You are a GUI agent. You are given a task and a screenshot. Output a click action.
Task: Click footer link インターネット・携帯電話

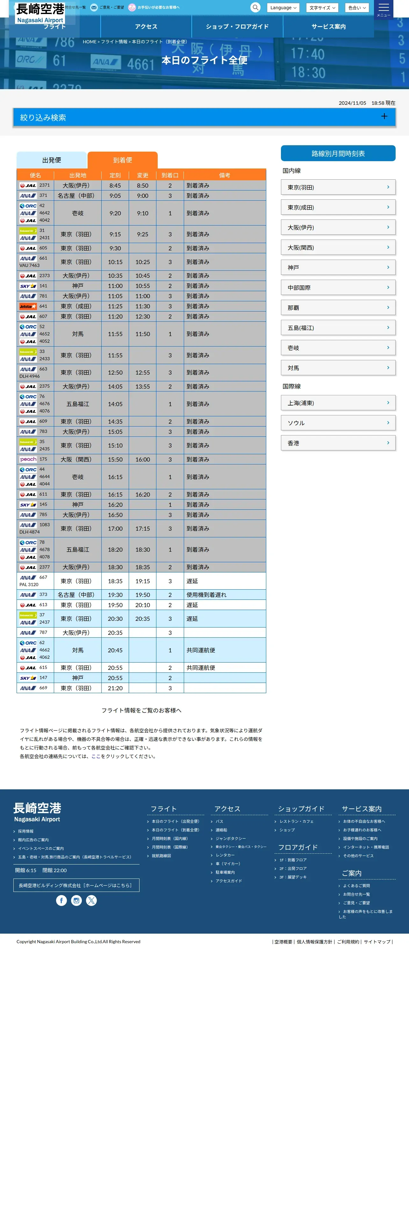[x=366, y=847]
